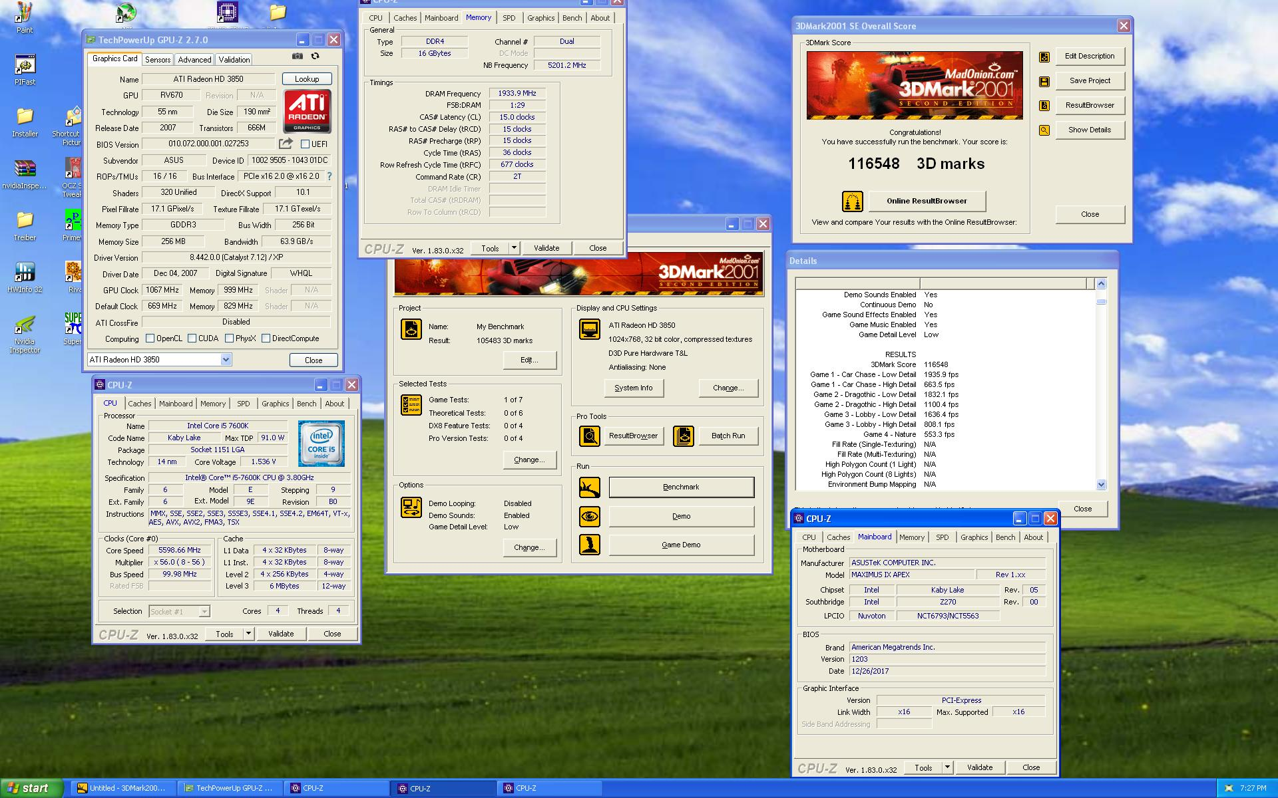Click the Benchmark run icon
1278x798 pixels.
coord(590,487)
